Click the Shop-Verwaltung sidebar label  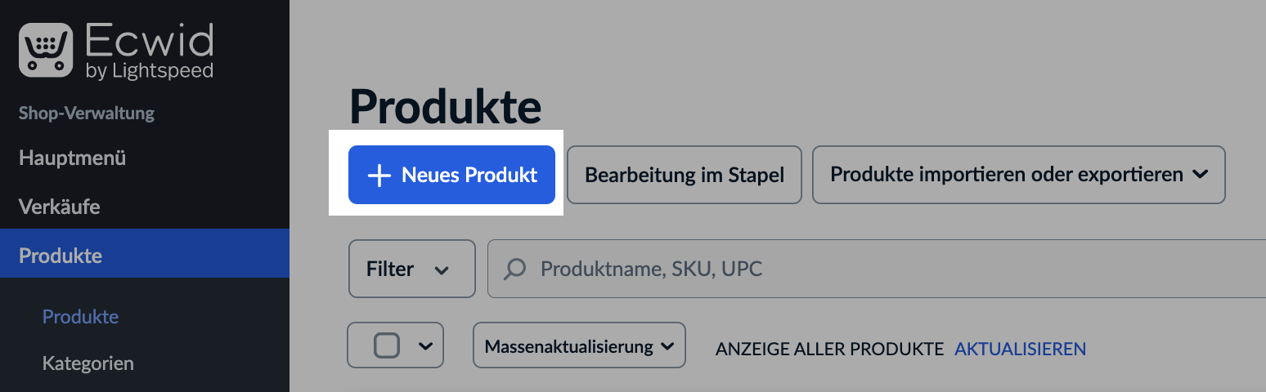86,113
